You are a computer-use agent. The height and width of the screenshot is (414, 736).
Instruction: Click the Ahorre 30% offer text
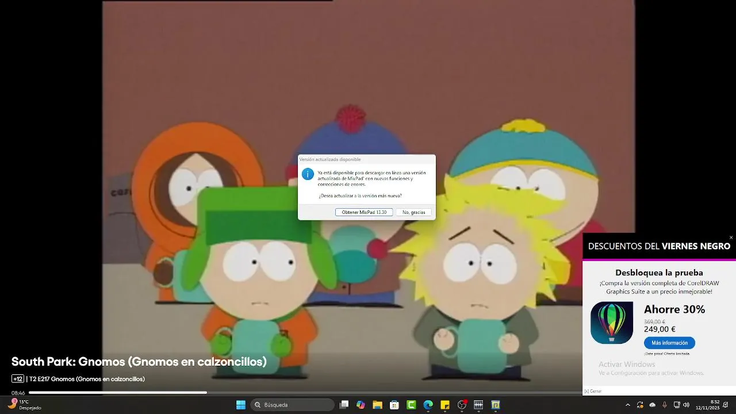(x=674, y=309)
